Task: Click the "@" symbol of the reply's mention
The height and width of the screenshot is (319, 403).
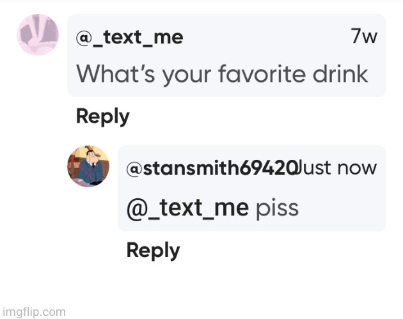Action: click(136, 208)
